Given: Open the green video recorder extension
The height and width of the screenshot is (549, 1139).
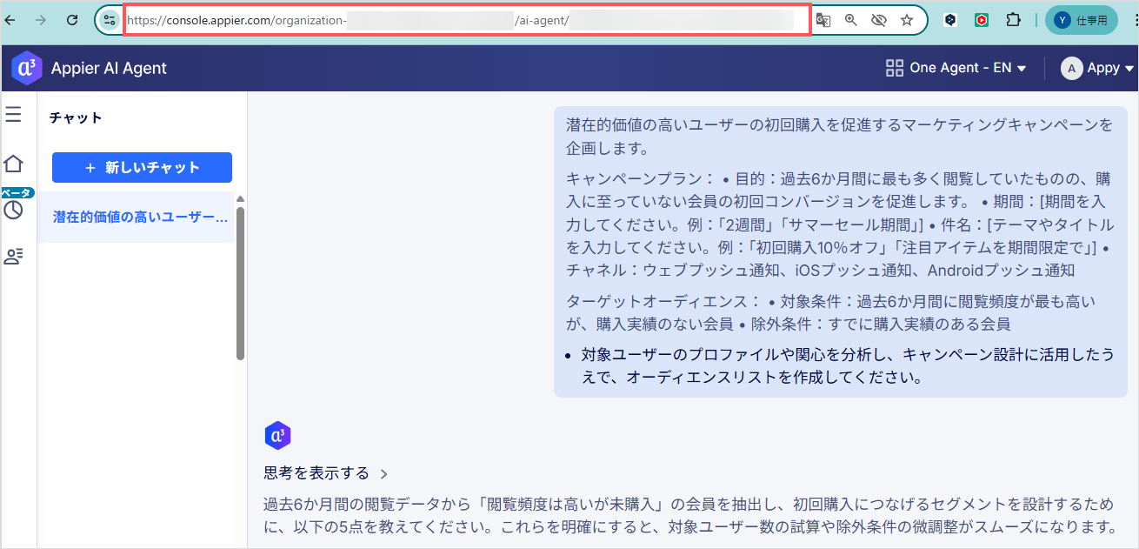Looking at the screenshot, I should [x=981, y=20].
